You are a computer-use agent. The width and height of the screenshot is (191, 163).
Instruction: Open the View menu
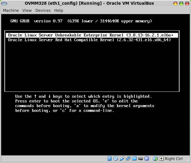(x=27, y=11)
